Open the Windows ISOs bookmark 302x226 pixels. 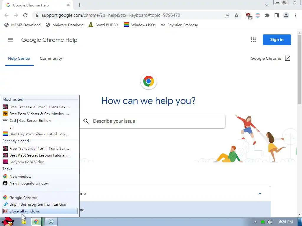(x=140, y=25)
